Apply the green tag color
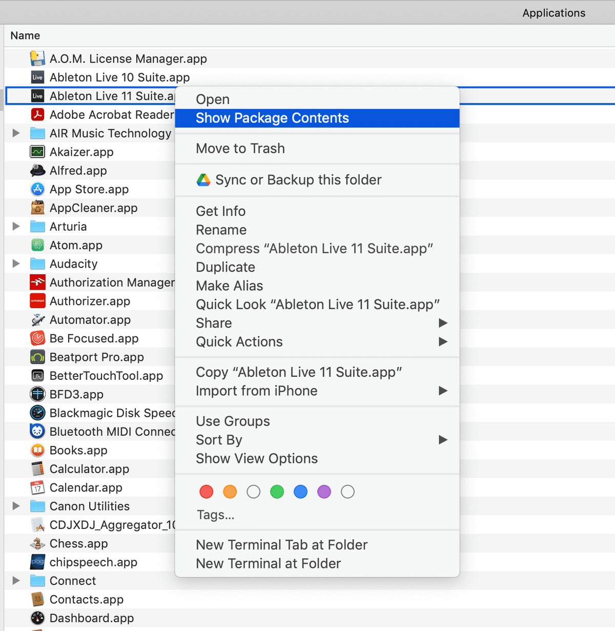 pos(277,492)
